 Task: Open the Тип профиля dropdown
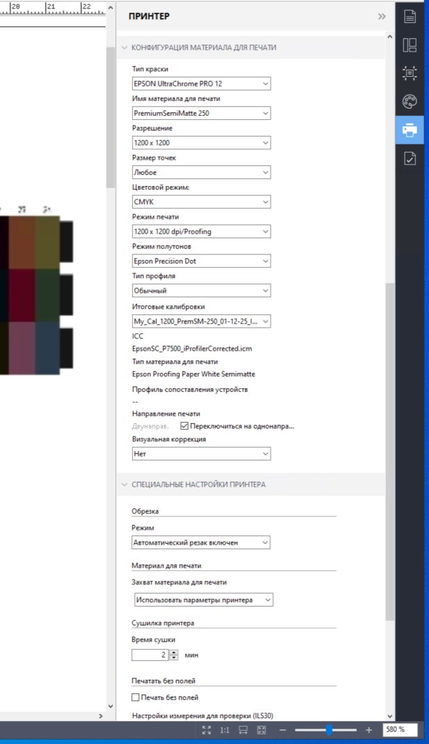coord(201,290)
